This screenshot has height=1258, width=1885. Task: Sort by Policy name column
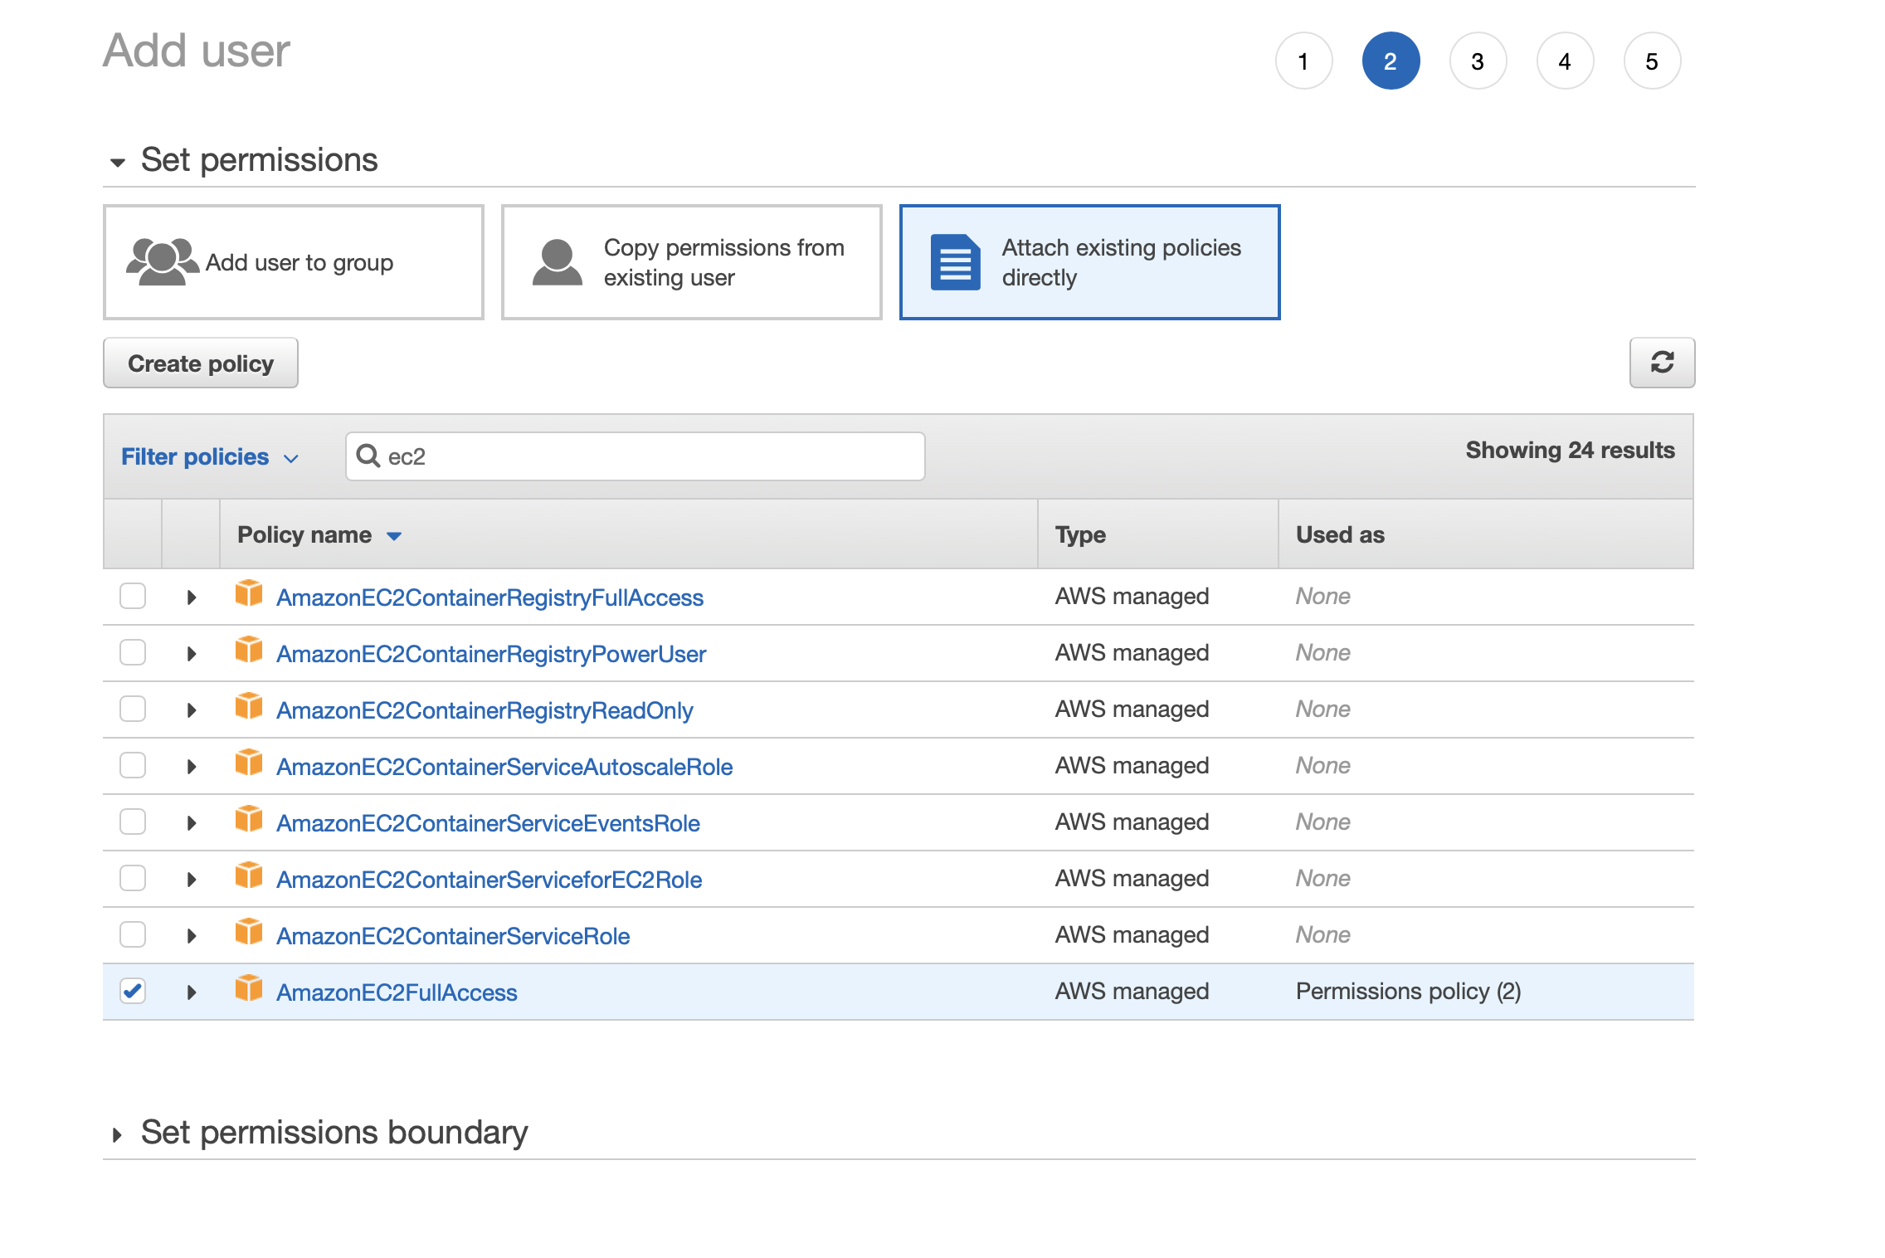point(319,535)
